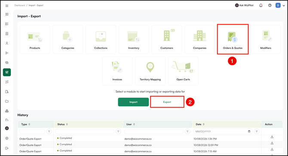
Task: Select the Categories module card
Action: pos(68,40)
